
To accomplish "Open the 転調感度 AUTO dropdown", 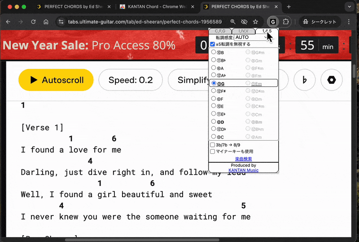I will [252, 37].
